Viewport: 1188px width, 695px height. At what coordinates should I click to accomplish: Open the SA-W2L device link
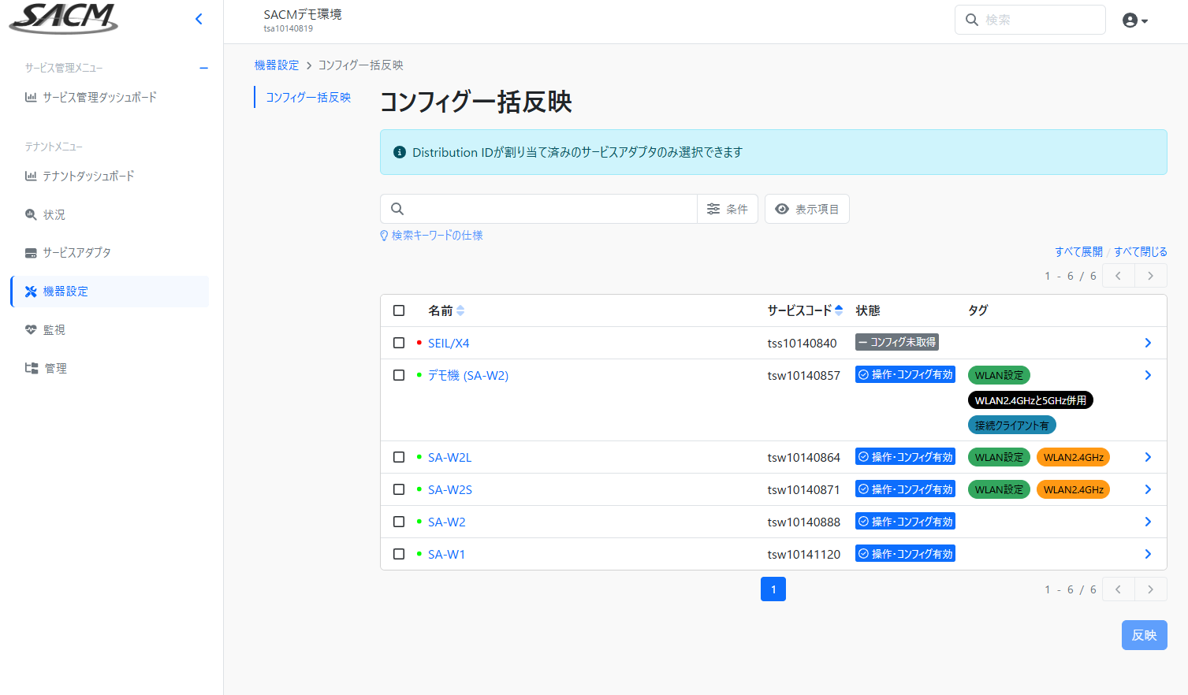tap(449, 457)
